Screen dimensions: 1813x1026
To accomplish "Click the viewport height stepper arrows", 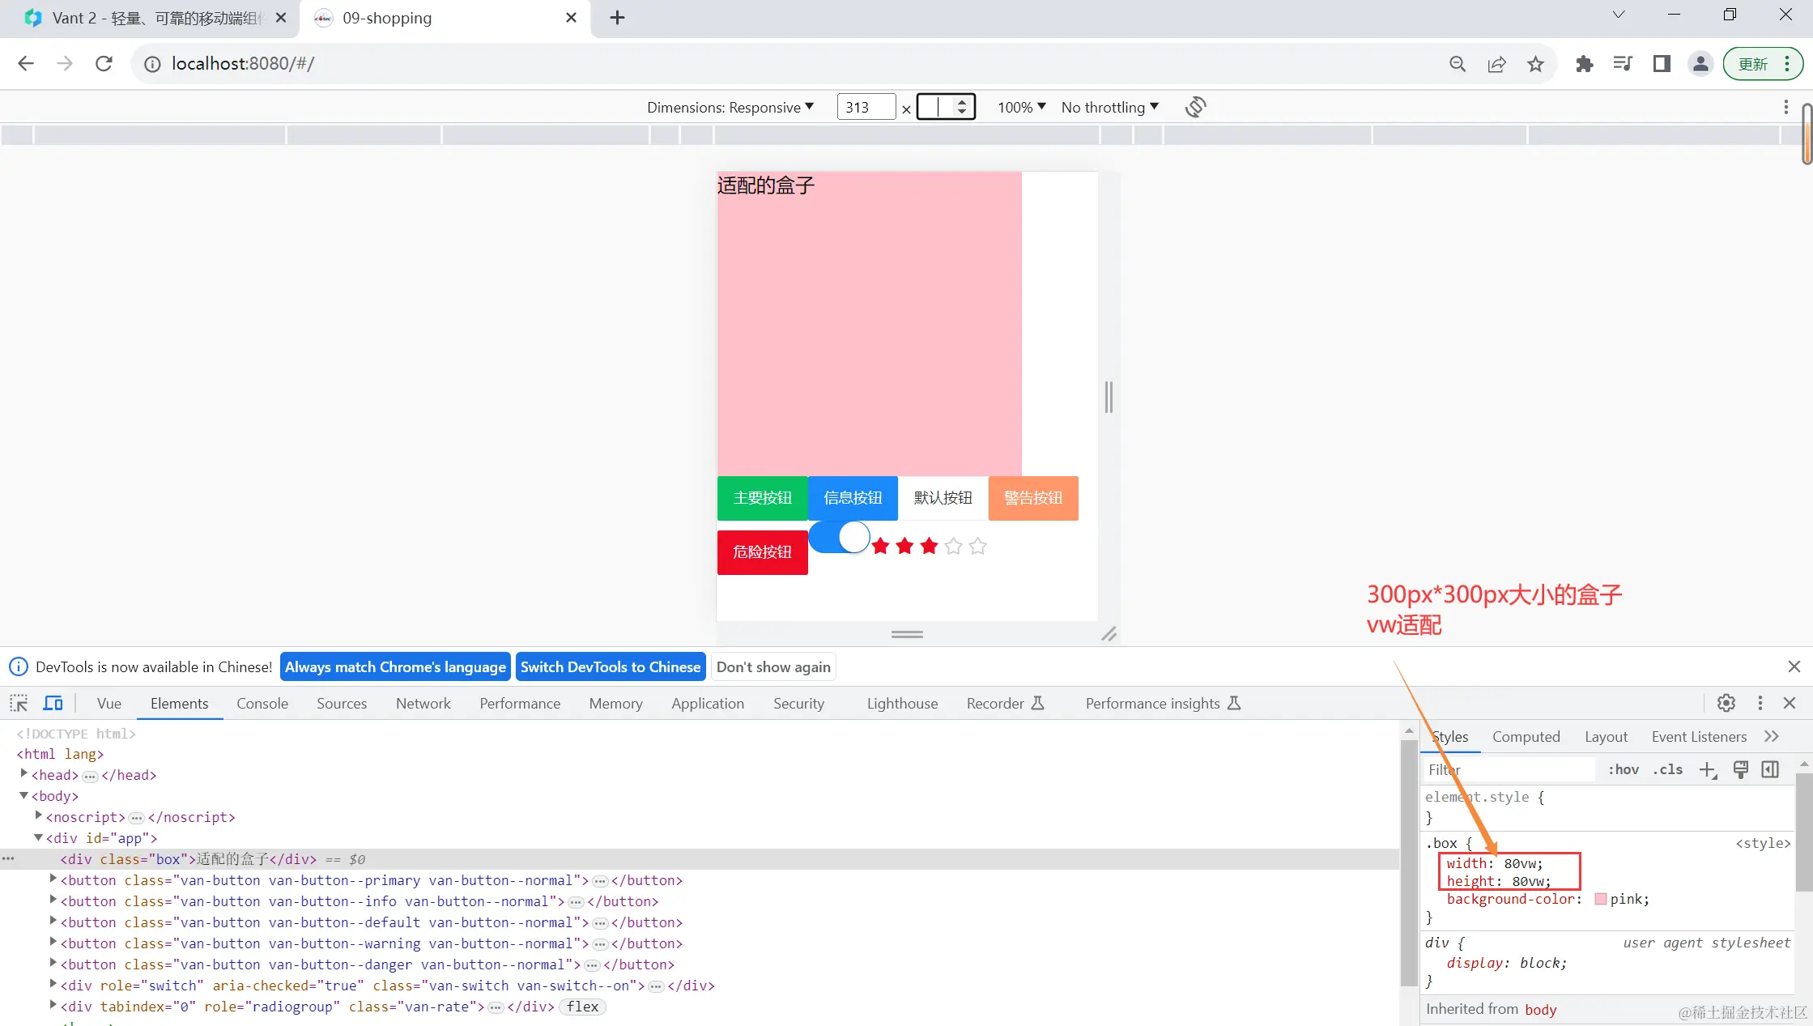I will tap(962, 107).
